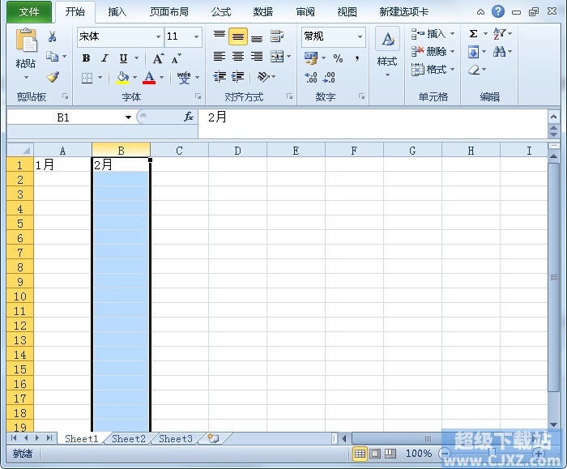Click the insert function fx icon
The width and height of the screenshot is (567, 469).
point(189,117)
